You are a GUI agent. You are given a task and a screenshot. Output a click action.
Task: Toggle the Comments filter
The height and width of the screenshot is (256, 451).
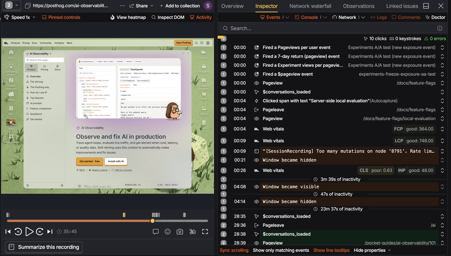(x=406, y=17)
